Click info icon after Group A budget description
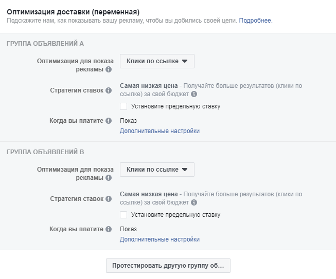 [194, 94]
